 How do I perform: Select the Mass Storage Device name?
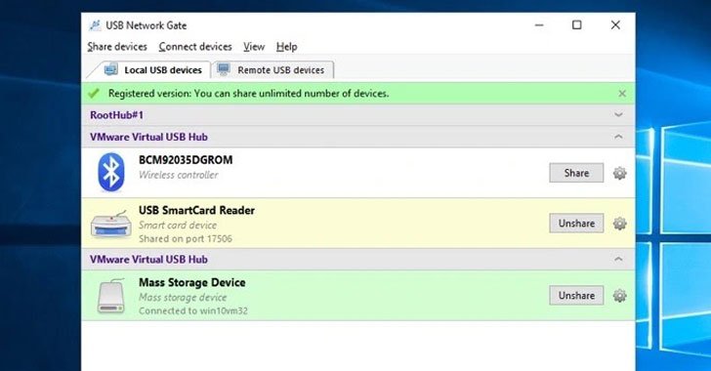pyautogui.click(x=192, y=282)
